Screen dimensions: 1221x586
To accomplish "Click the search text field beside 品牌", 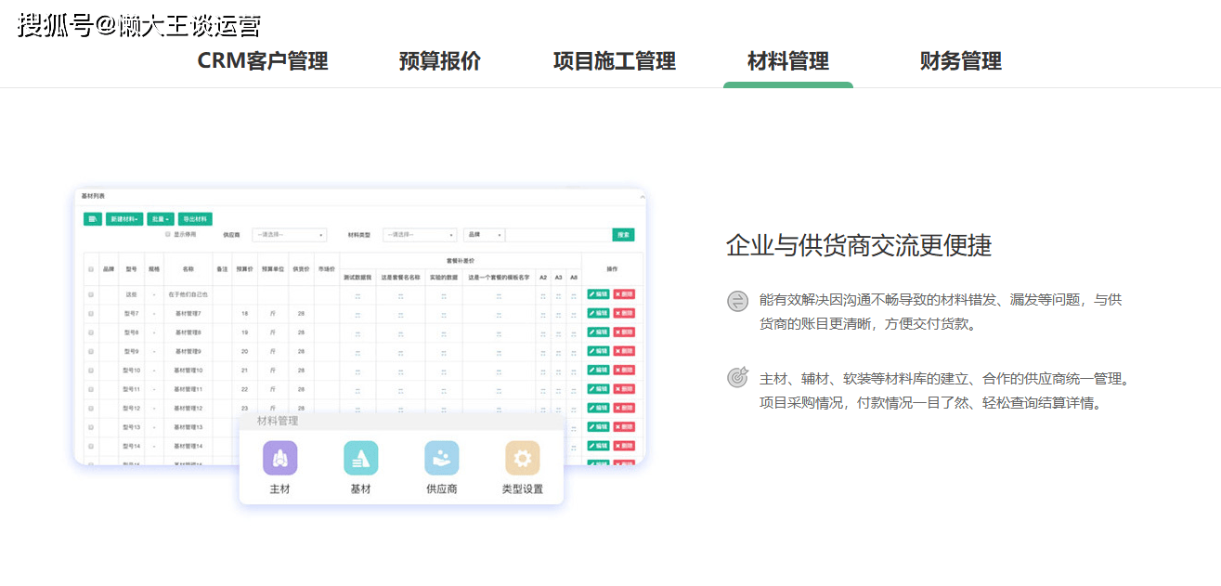I will click(x=557, y=235).
